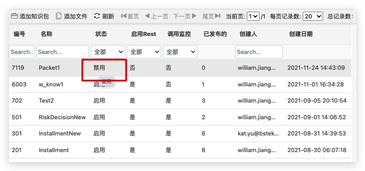This screenshot has width=365, height=171.
Task: Sort by the 已发布的 column header
Action: [x=215, y=34]
